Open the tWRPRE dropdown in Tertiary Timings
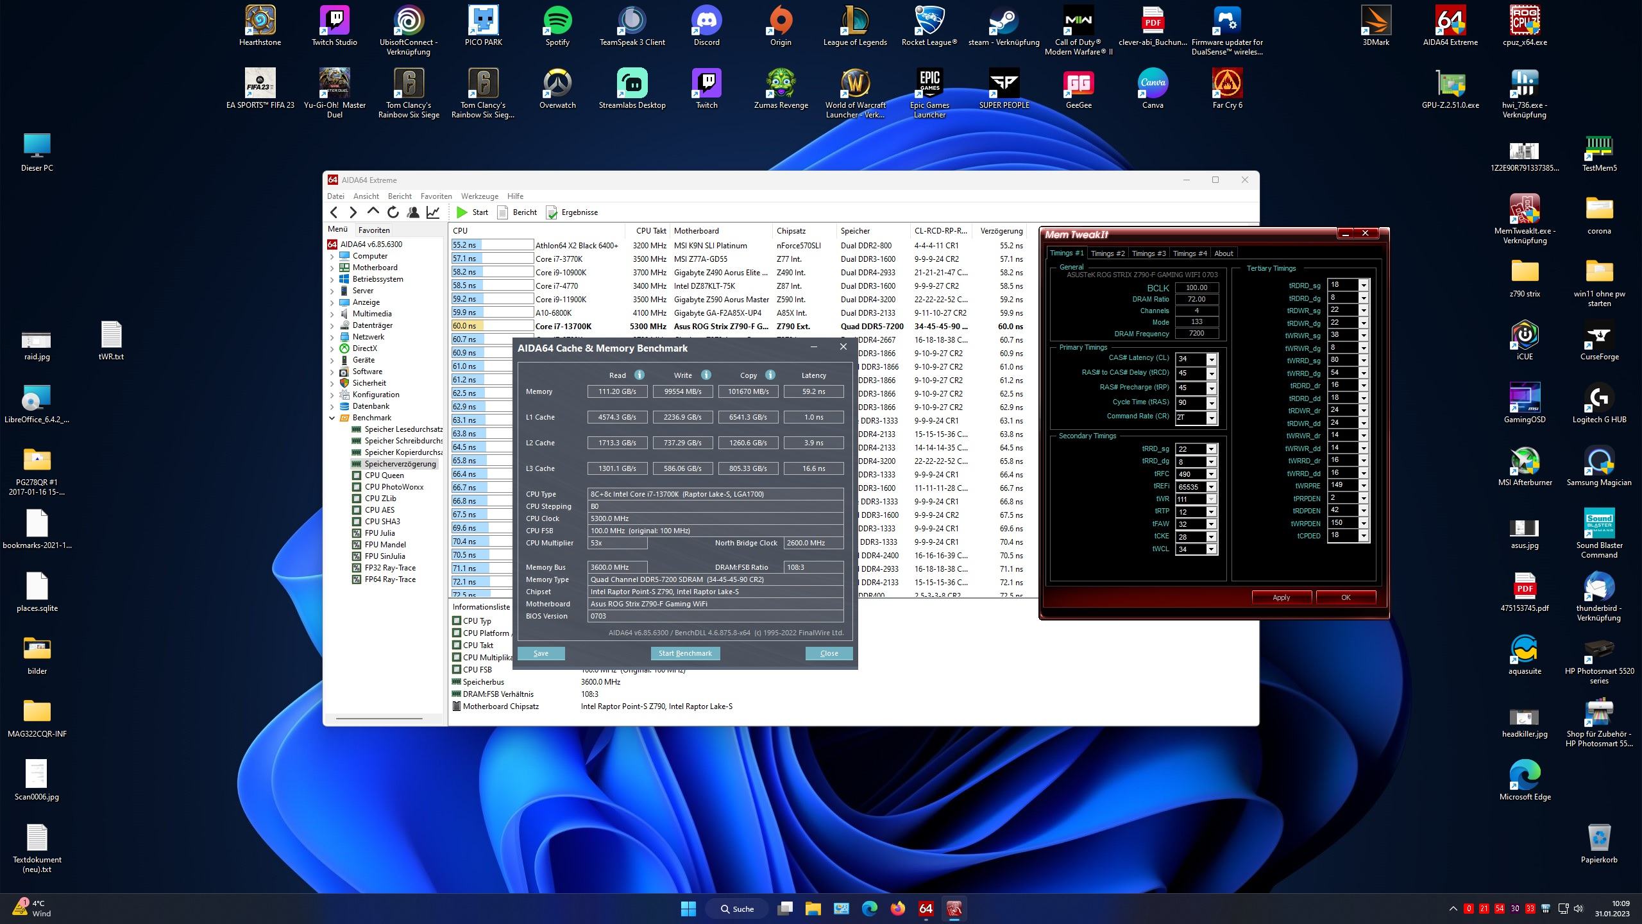Viewport: 1642px width, 924px height. pyautogui.click(x=1364, y=486)
